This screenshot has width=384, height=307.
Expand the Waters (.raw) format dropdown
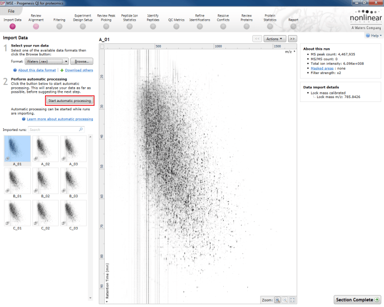[66, 61]
